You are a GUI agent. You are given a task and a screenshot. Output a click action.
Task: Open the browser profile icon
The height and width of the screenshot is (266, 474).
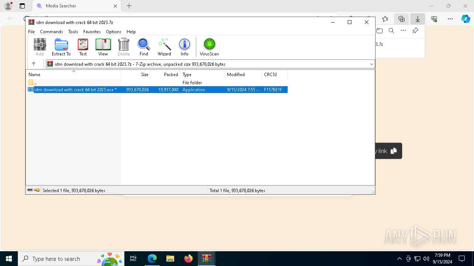pyautogui.click(x=8, y=6)
